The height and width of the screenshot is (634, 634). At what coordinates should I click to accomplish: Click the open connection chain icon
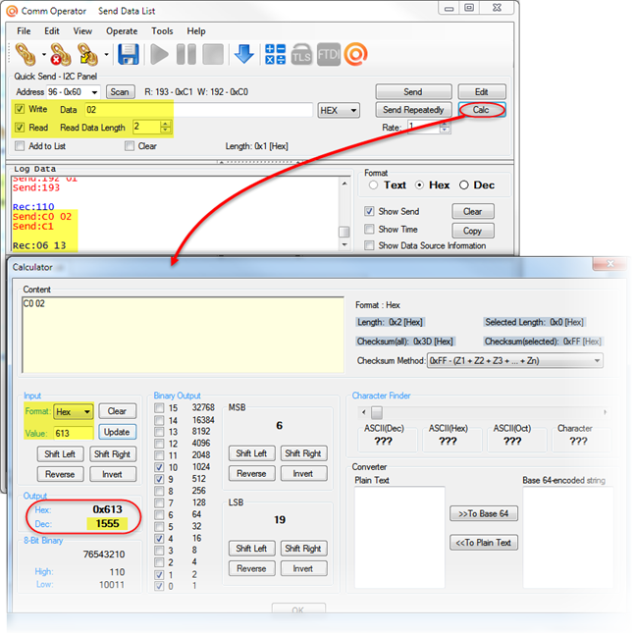pyautogui.click(x=26, y=54)
